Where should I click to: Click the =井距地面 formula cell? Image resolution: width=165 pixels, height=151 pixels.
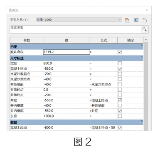104,105
